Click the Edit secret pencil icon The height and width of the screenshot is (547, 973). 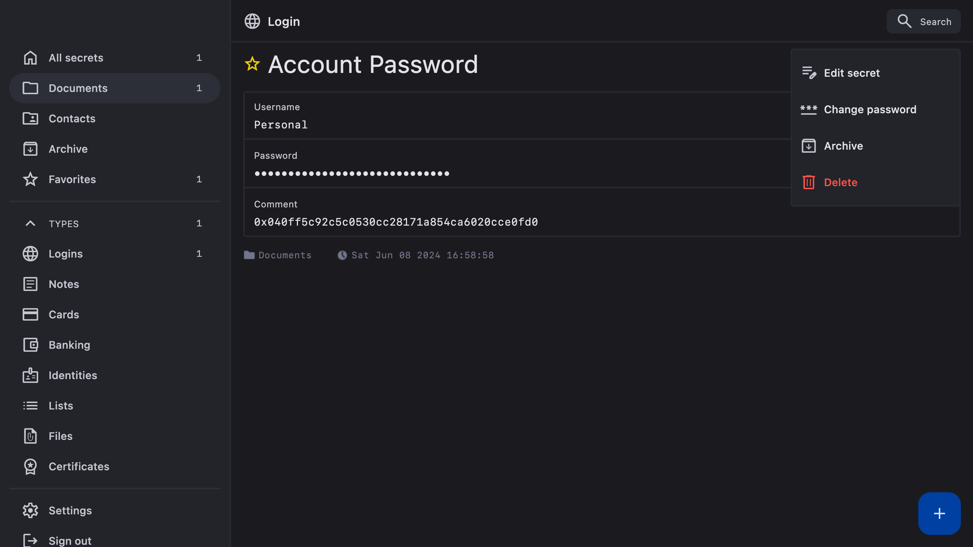point(809,73)
